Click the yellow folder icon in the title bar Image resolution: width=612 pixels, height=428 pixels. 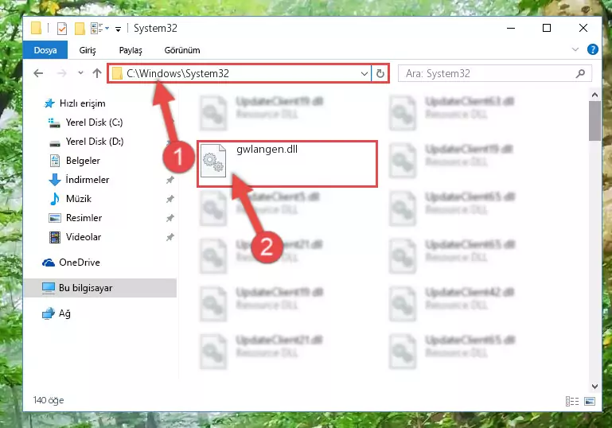(x=37, y=29)
